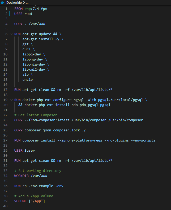171x210 pixels.
Task: Click '# Set working directory' comment
Action: click(x=38, y=171)
